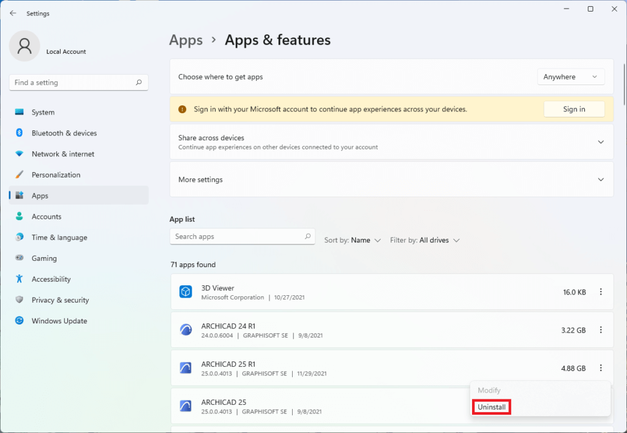Open Bluetooth & devices settings

pyautogui.click(x=64, y=133)
